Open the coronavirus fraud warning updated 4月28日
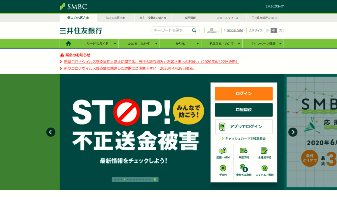Image resolution: width=337 pixels, height=197 pixels. tap(130, 68)
